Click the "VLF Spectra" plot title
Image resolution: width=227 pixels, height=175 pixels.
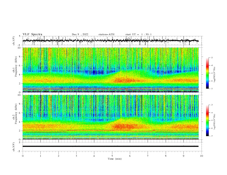[x=32, y=34]
